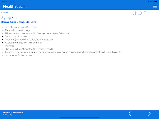This screenshot has height=119, width=159.
Task: Tap the Wi-Fi indicator in status bar
Action: tap(149, 1)
